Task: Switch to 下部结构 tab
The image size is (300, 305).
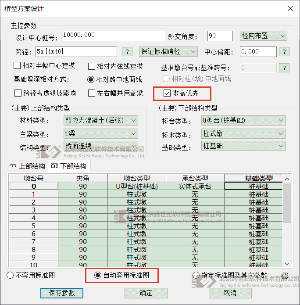Action: 69,166
